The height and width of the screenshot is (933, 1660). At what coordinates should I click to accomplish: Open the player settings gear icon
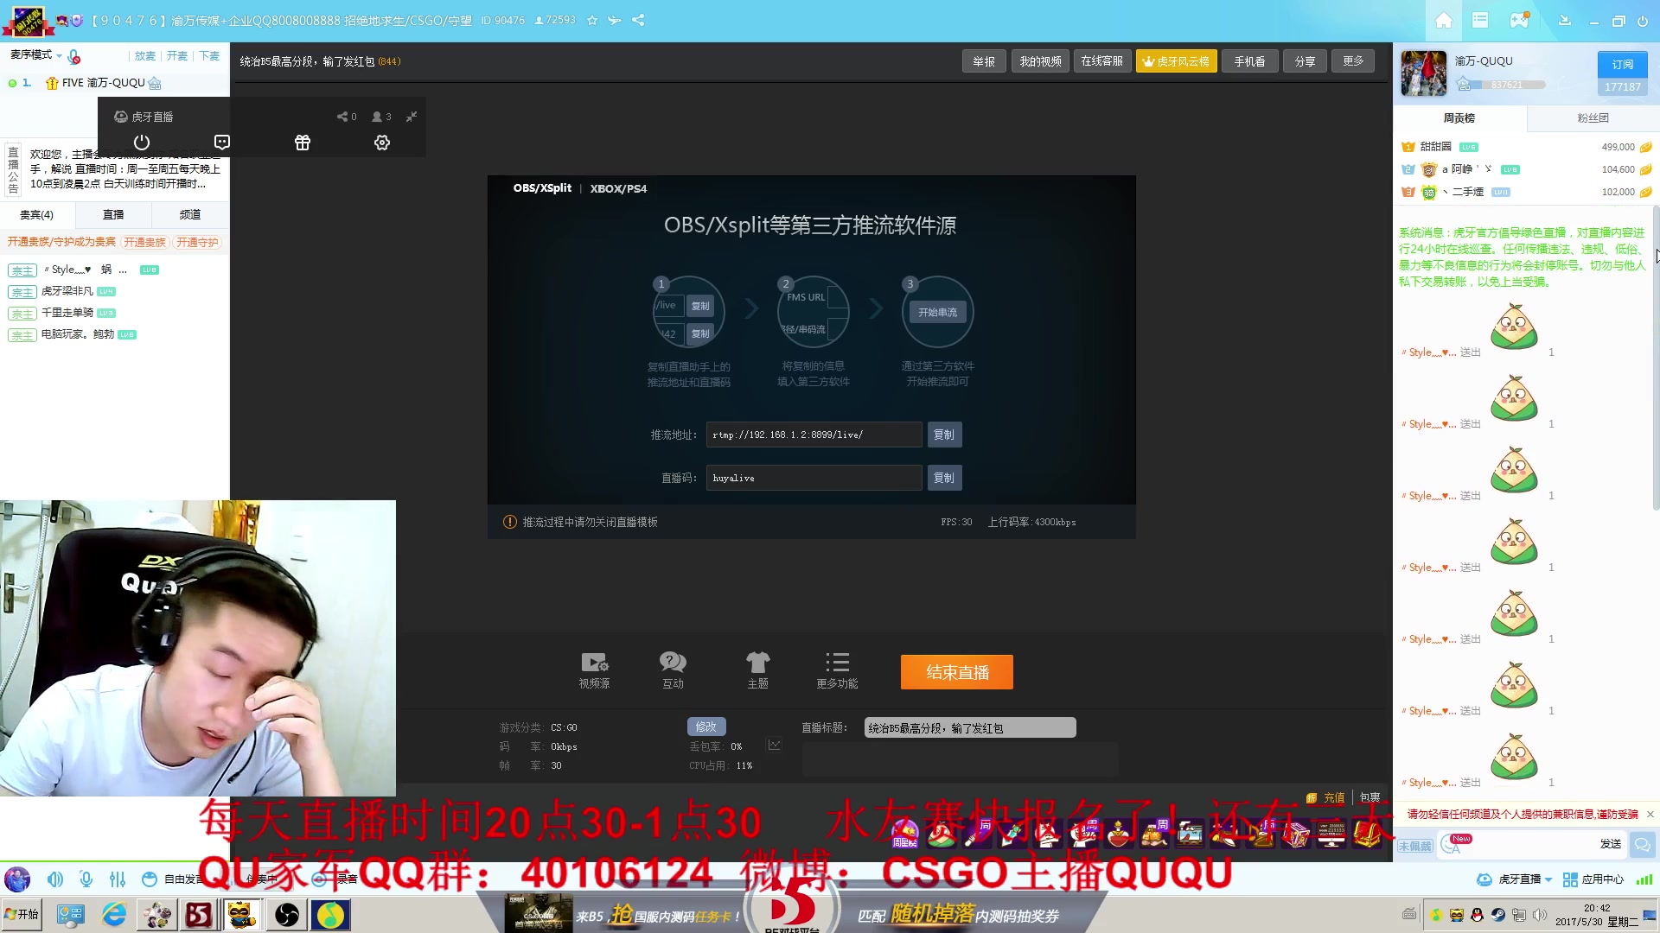(x=381, y=142)
